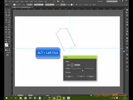Open the Fill color dropdown in the control bar
This screenshot has width=133, height=100.
(16, 5)
